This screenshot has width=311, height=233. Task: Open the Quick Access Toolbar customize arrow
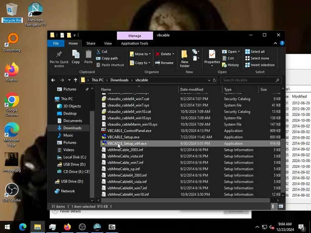click(75, 35)
